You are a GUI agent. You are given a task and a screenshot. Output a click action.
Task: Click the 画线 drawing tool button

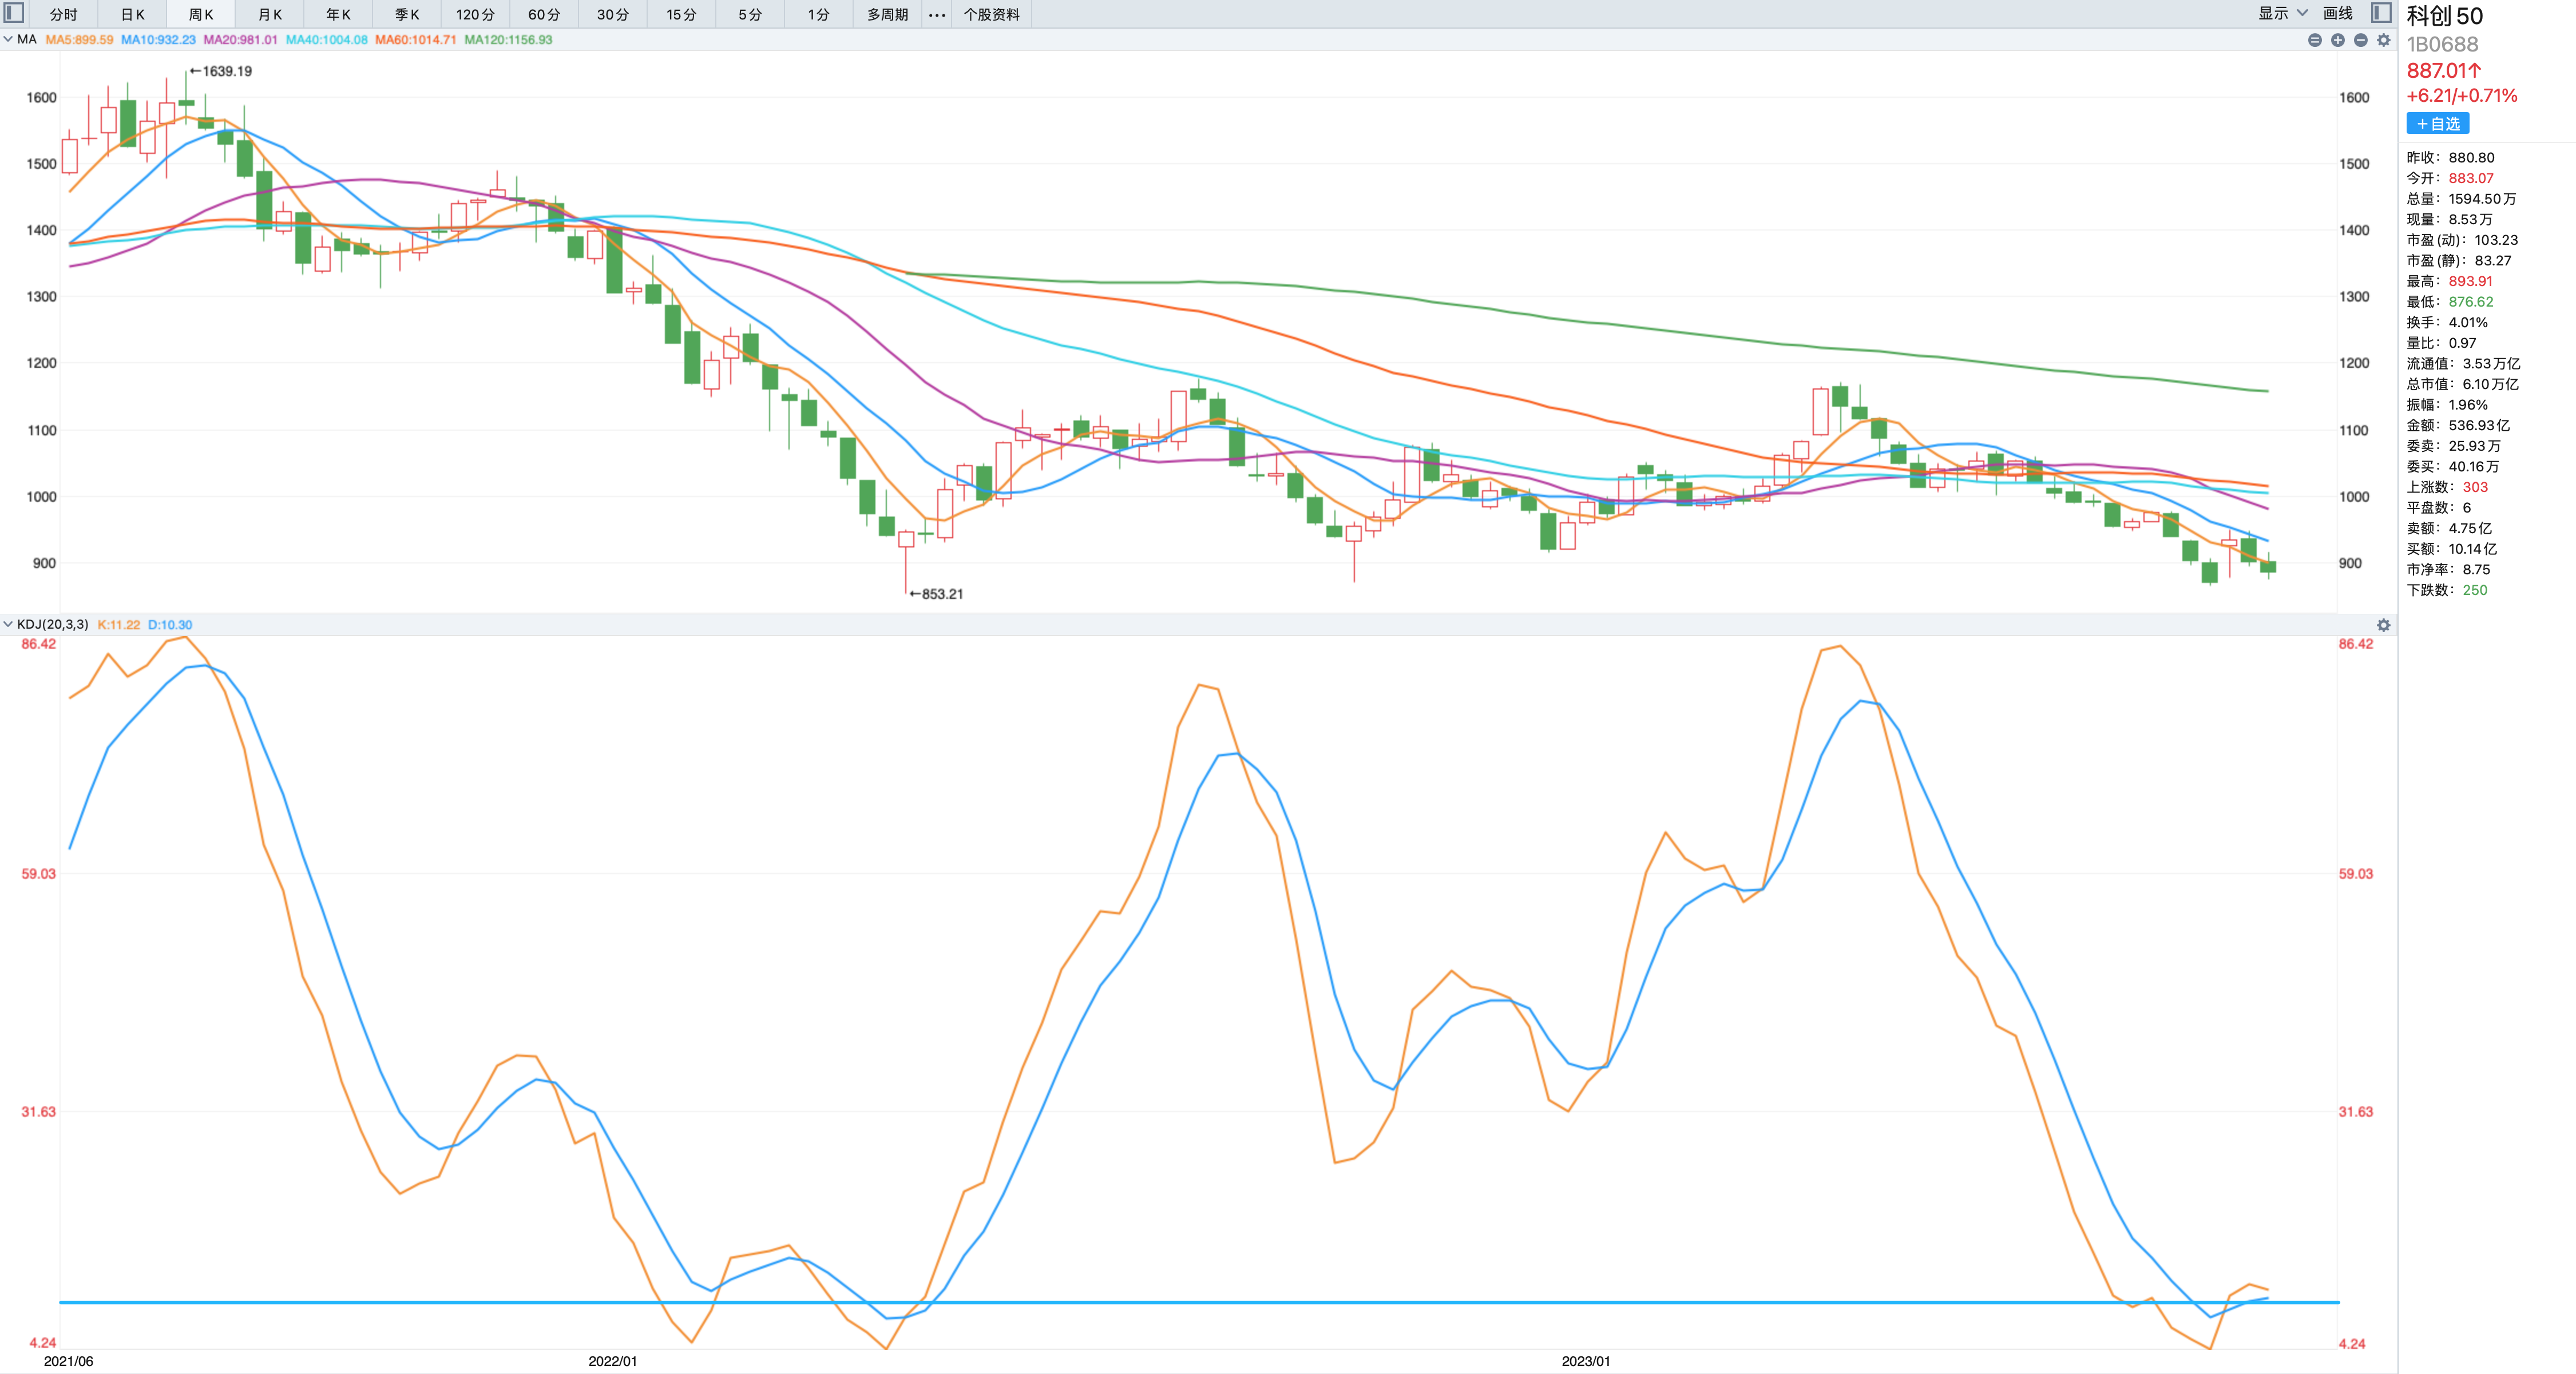pos(2337,13)
